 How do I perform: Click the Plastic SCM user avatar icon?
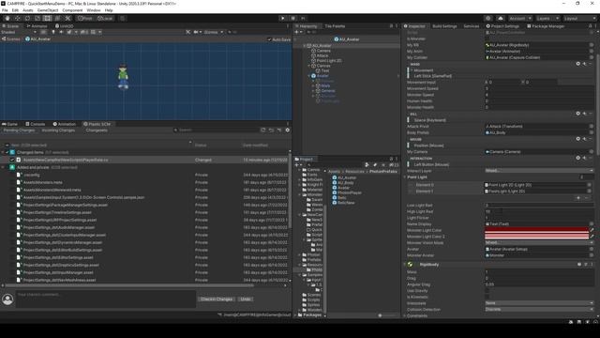7,300
